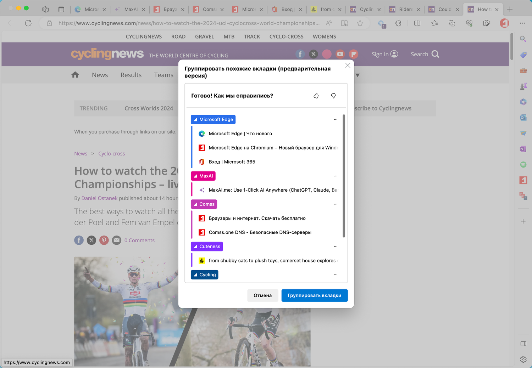Open the Spotify sidebar icon
This screenshot has height=368, width=532.
[523, 164]
